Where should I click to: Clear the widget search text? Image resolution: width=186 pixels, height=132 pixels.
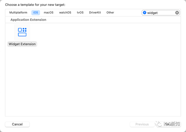pos(177,13)
